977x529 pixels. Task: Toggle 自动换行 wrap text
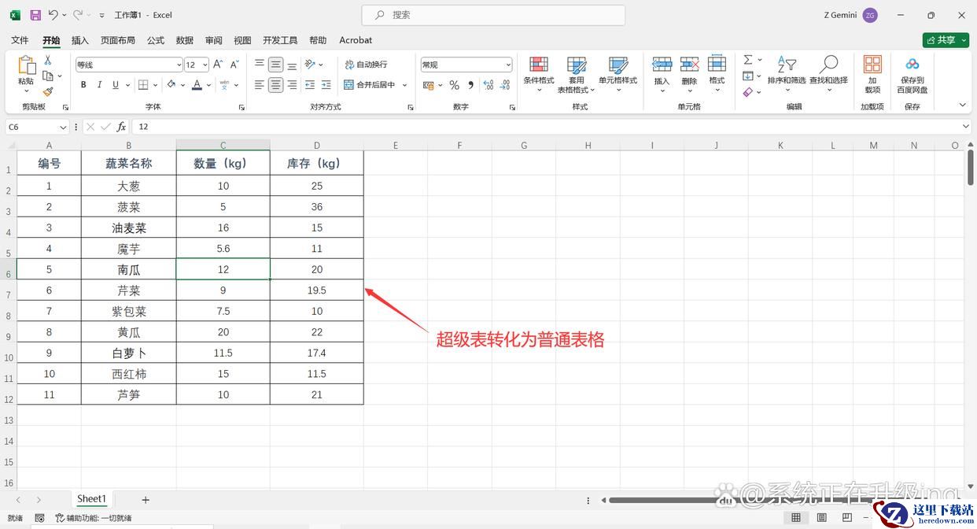pyautogui.click(x=366, y=65)
